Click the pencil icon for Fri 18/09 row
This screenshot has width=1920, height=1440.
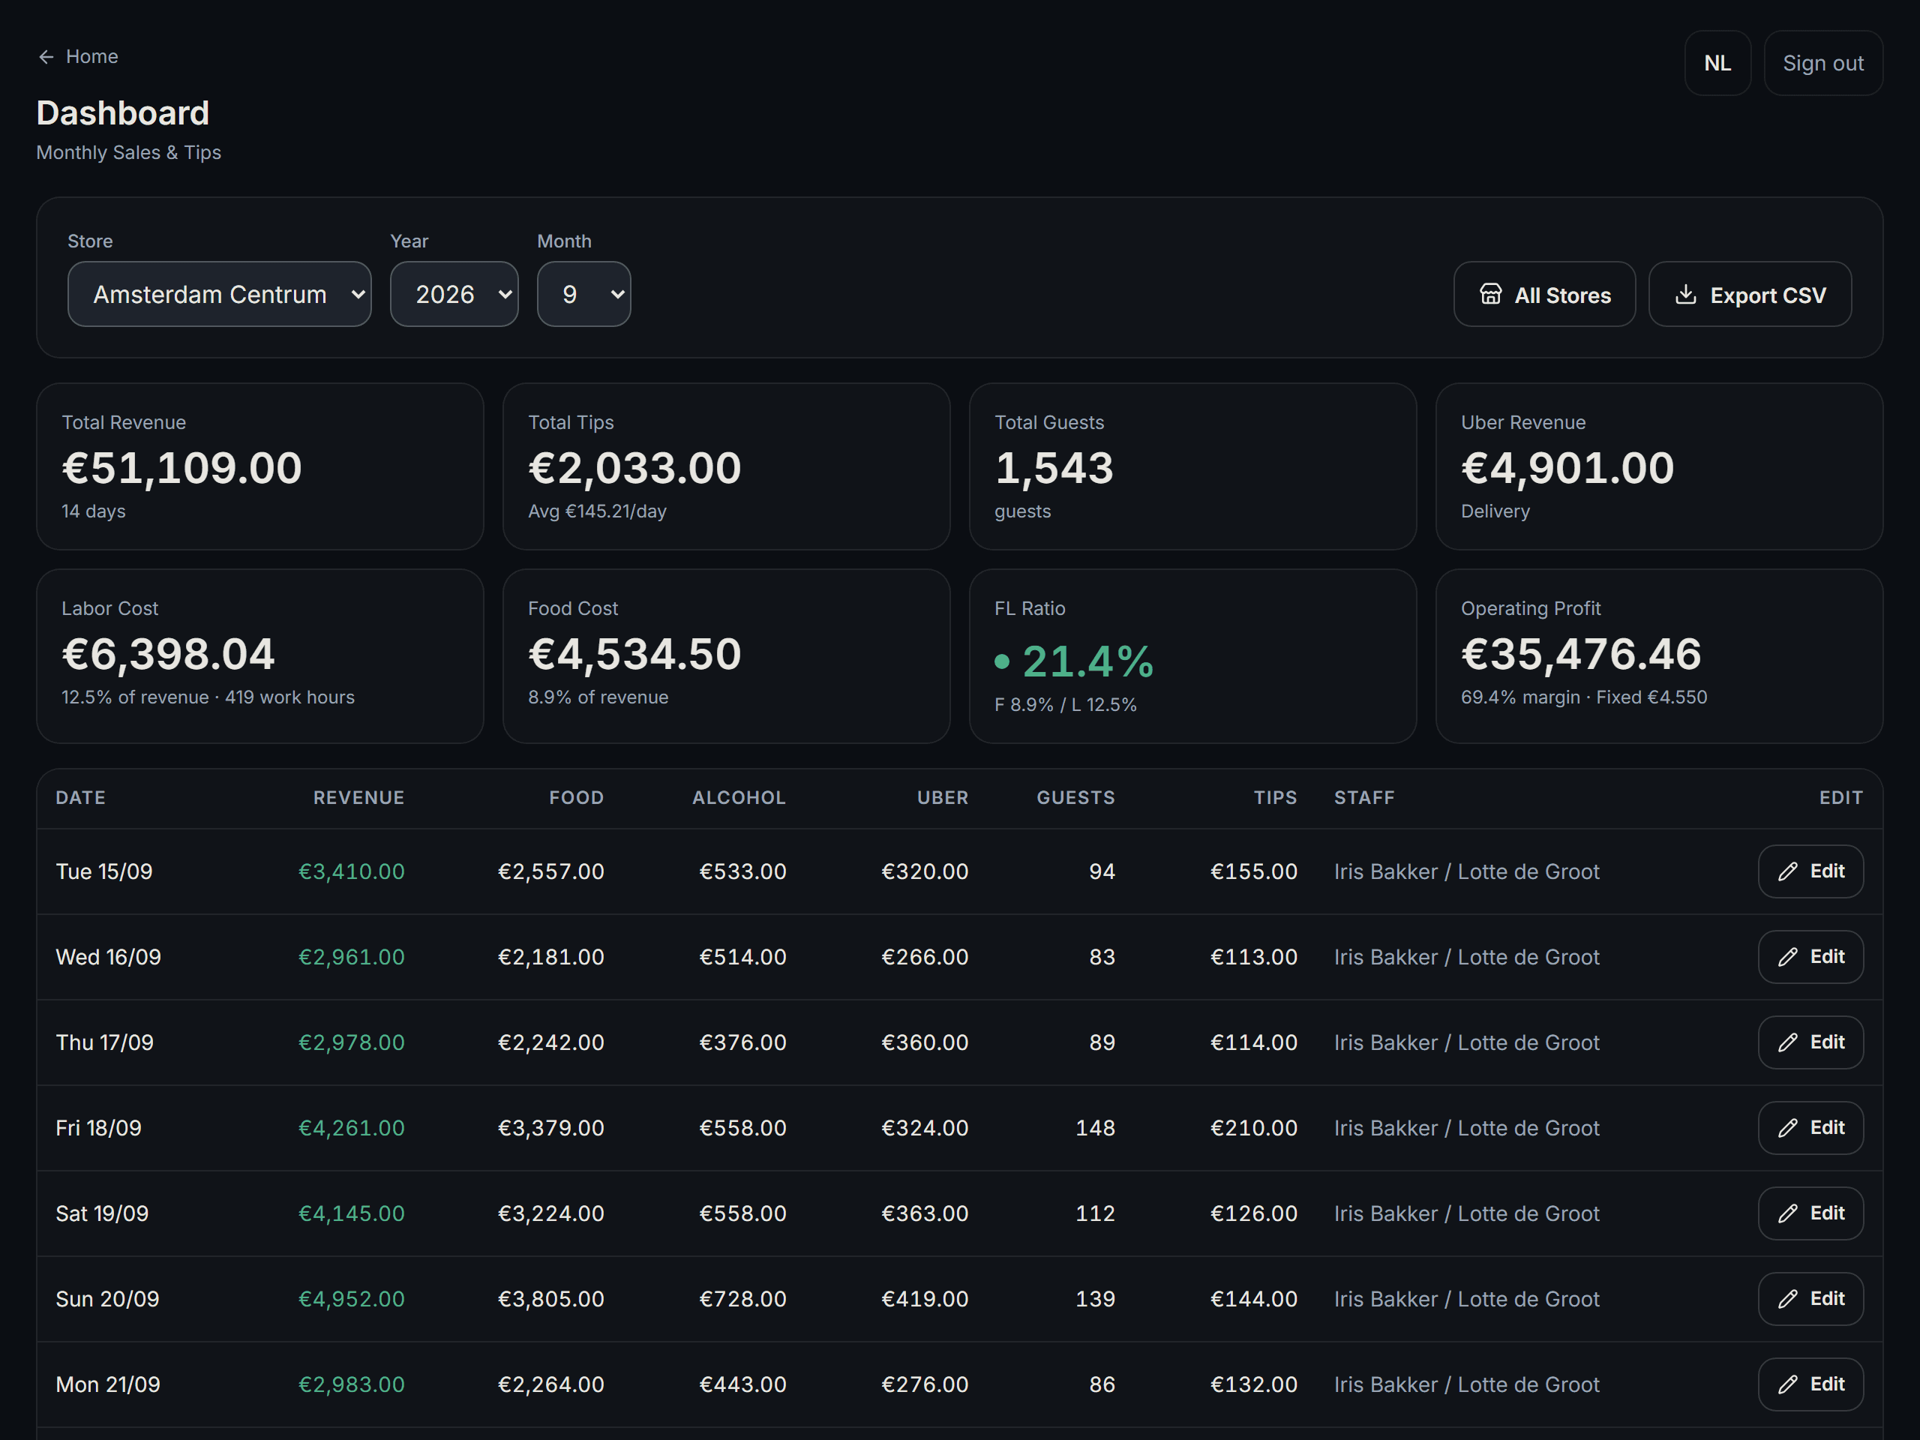point(1788,1129)
